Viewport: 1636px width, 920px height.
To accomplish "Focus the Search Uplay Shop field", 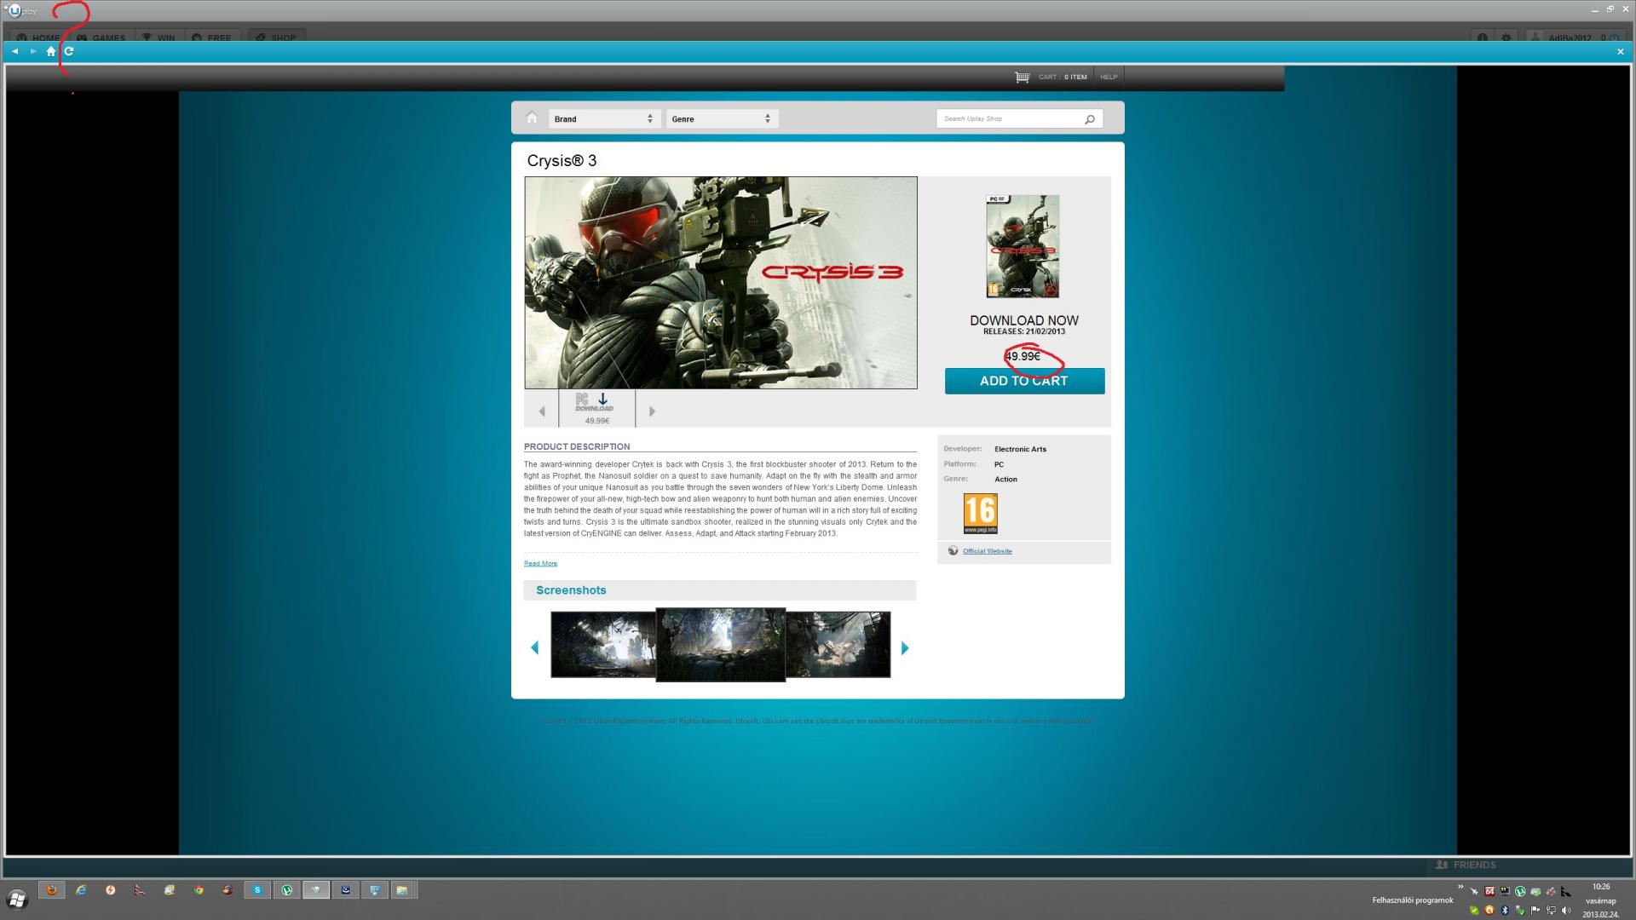I will [x=1011, y=119].
